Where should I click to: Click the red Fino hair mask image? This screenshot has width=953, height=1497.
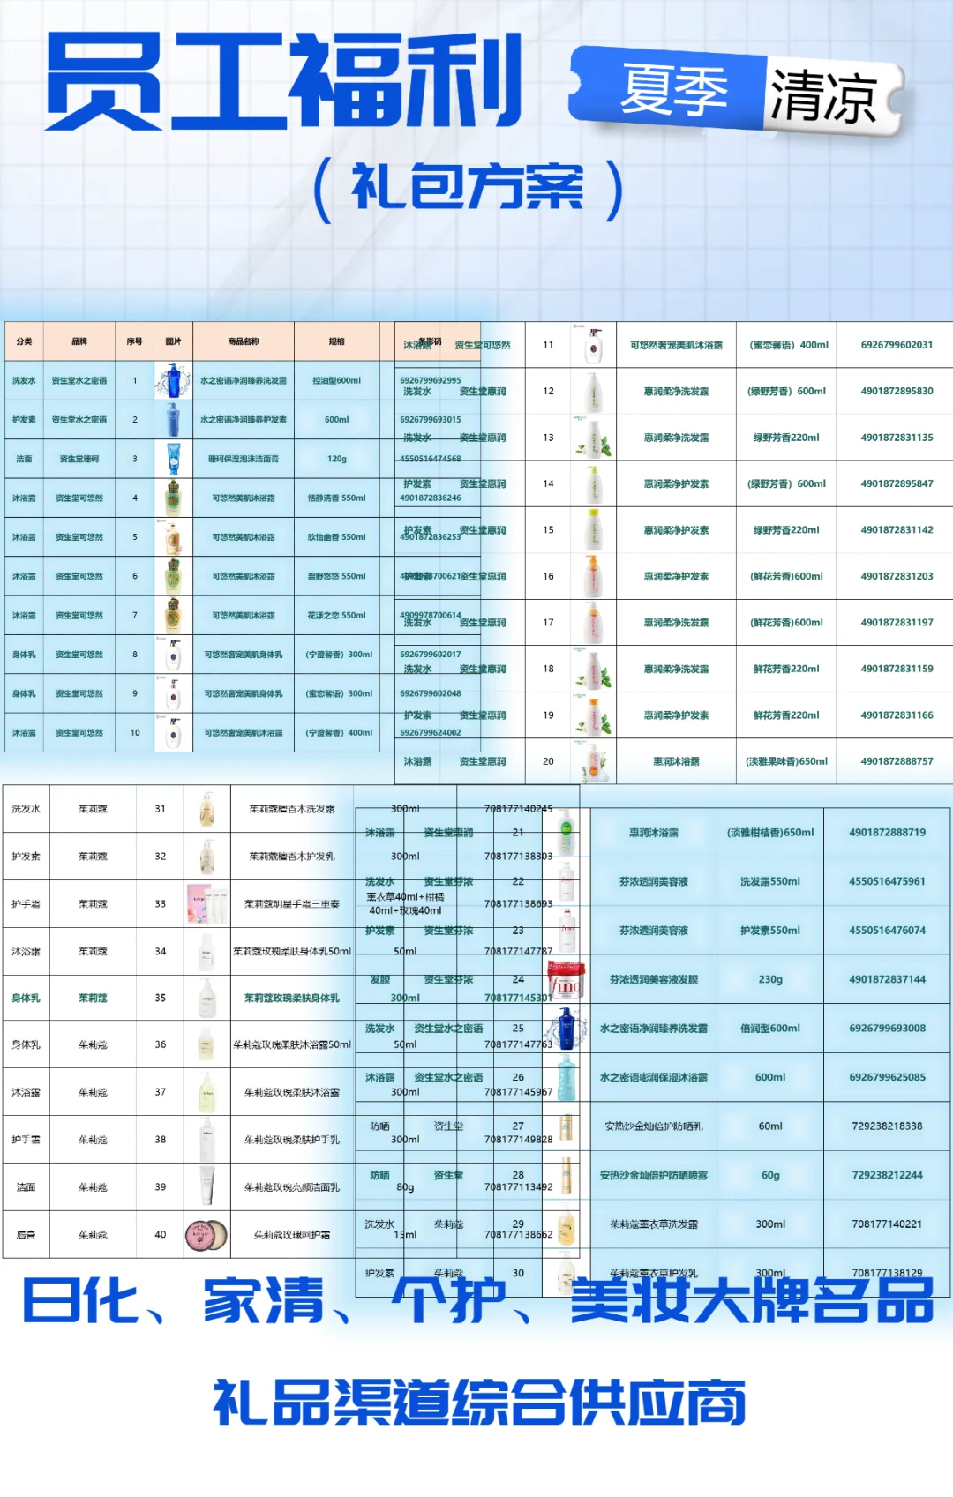tap(567, 979)
